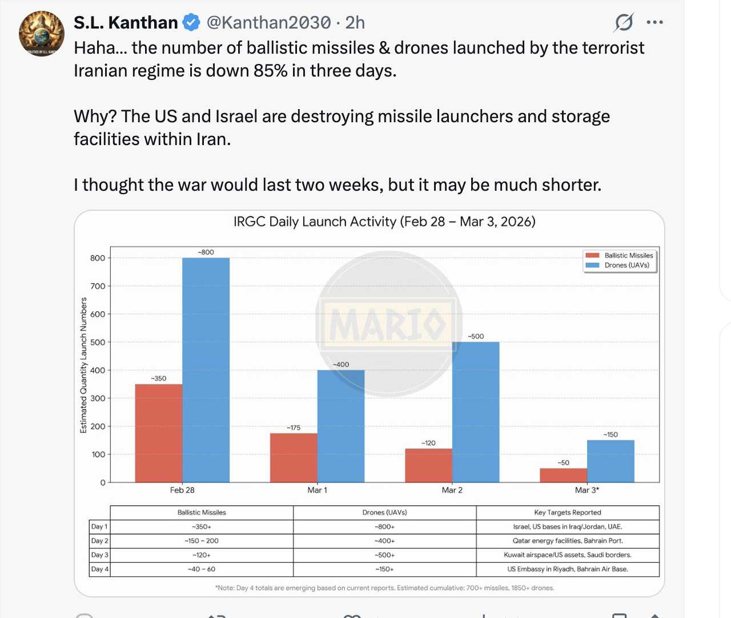This screenshot has width=731, height=618.
Task: Click the Feb 28 blue drones bar
Action: click(x=206, y=370)
